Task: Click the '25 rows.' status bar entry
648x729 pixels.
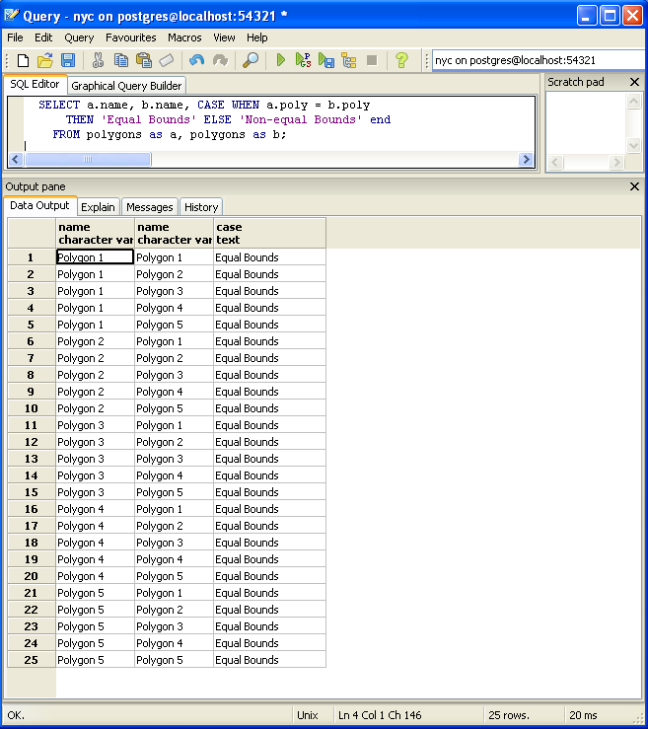Action: tap(509, 715)
